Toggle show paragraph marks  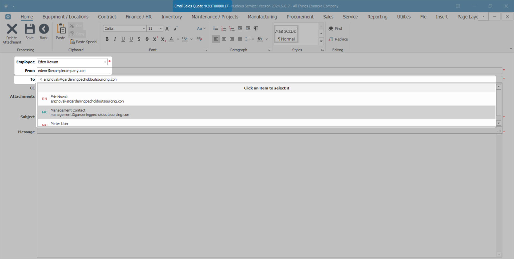[x=256, y=28]
